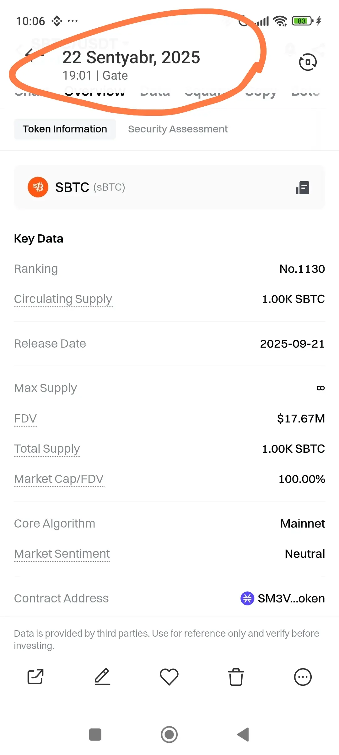Open the SBTC document details icon
339x755 pixels.
[303, 187]
